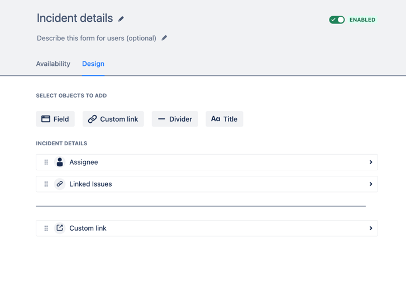Insert a Divider object
The image size is (406, 282).
(175, 119)
